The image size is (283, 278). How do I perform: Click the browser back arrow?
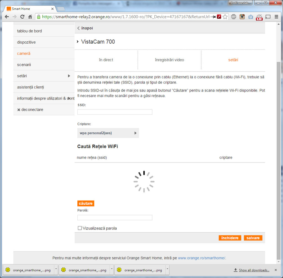pos(7,17)
